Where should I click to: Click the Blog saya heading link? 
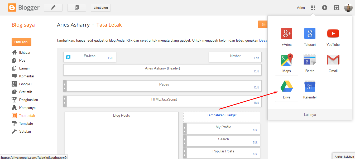tap(23, 25)
